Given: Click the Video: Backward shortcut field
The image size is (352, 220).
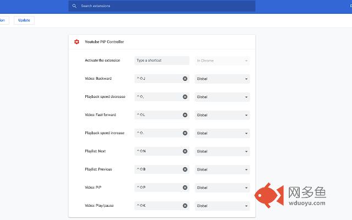Looking at the screenshot, I should coord(162,79).
